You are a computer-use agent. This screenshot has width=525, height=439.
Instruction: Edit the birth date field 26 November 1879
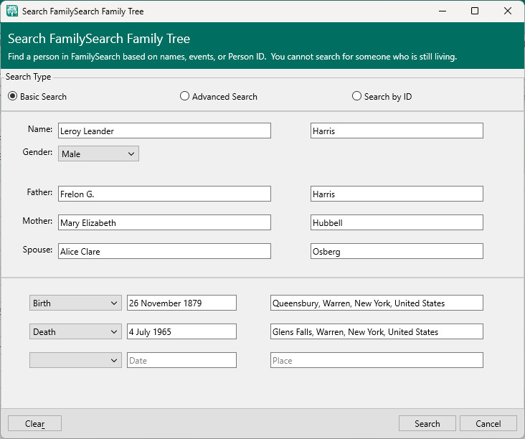[181, 303]
